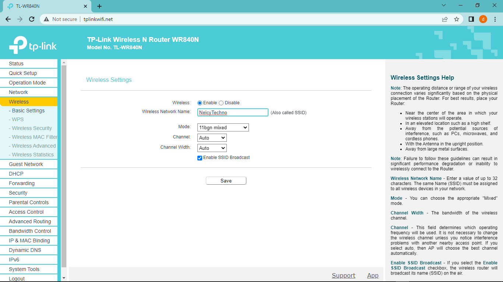Open Wireless Security settings
The image size is (503, 282).
29,128
